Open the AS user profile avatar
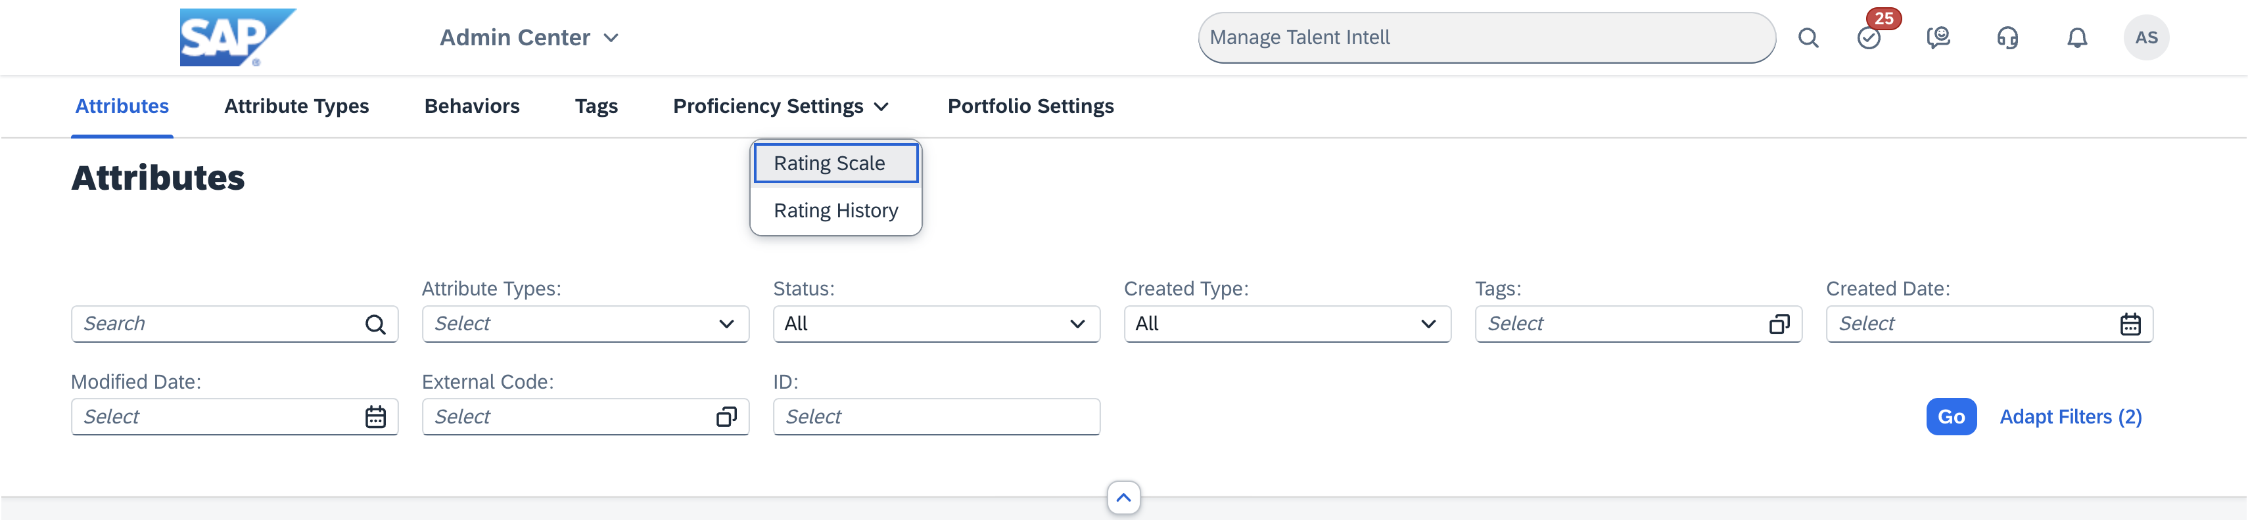 click(2147, 37)
